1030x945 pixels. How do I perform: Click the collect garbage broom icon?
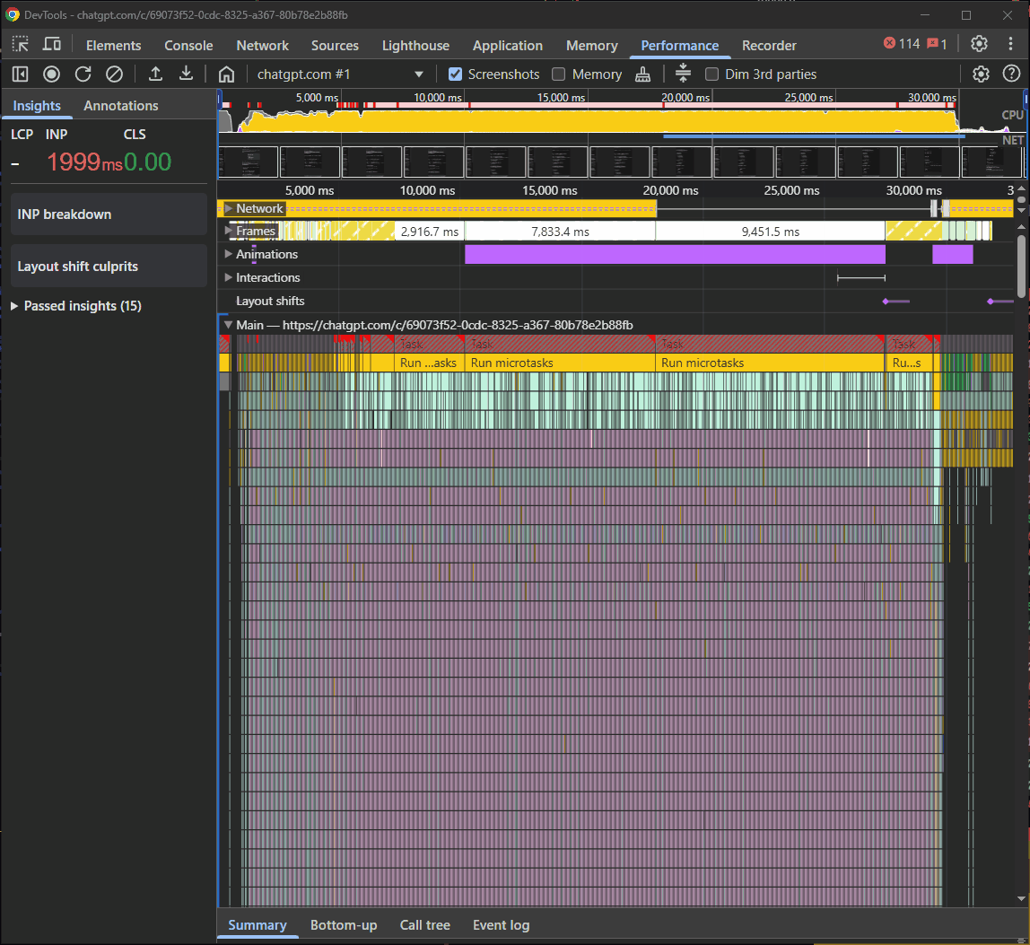point(642,74)
